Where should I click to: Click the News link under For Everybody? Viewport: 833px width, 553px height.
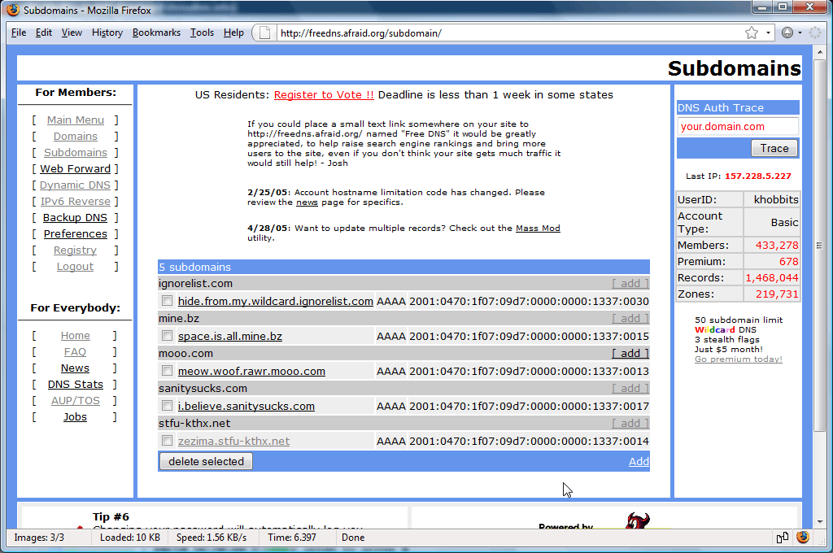coord(75,368)
